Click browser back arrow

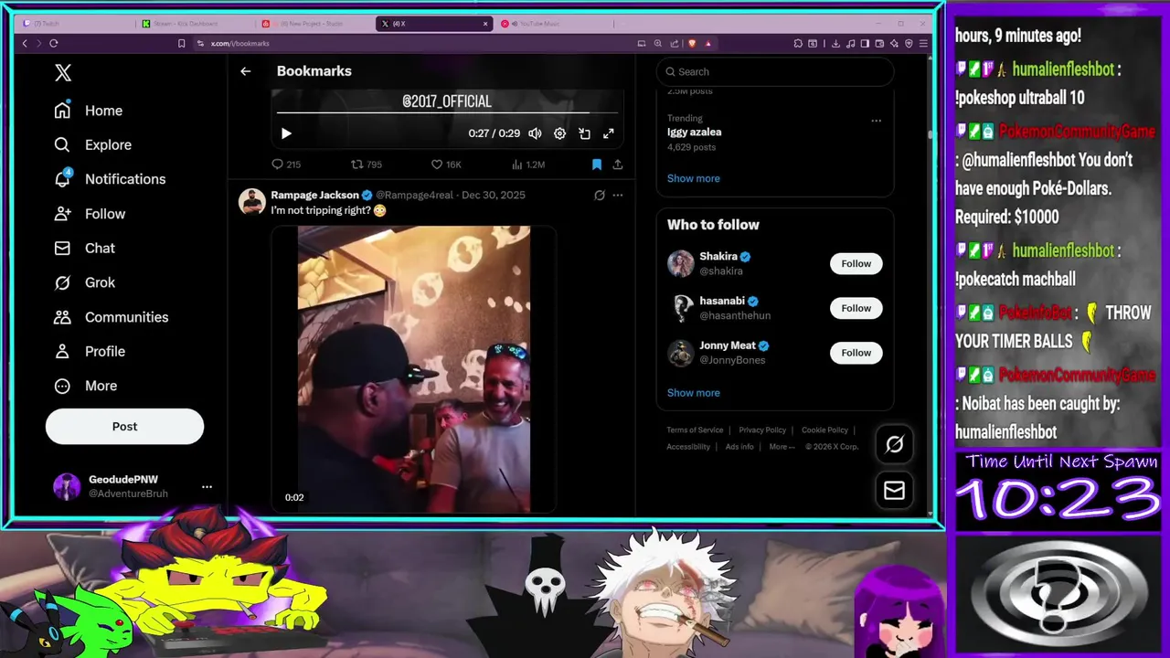tap(25, 43)
